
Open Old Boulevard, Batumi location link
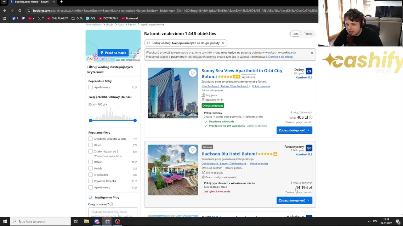click(x=224, y=164)
